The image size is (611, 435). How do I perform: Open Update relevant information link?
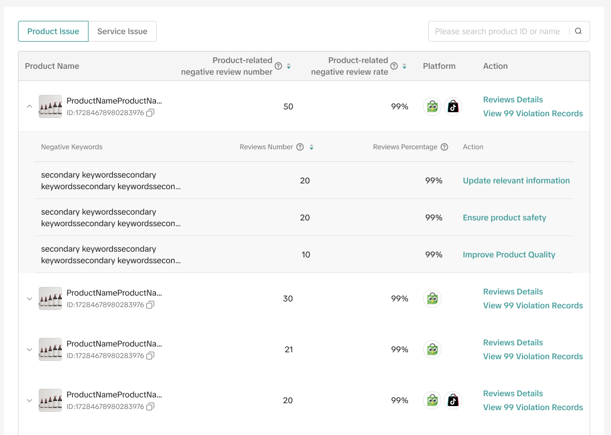pyautogui.click(x=516, y=180)
